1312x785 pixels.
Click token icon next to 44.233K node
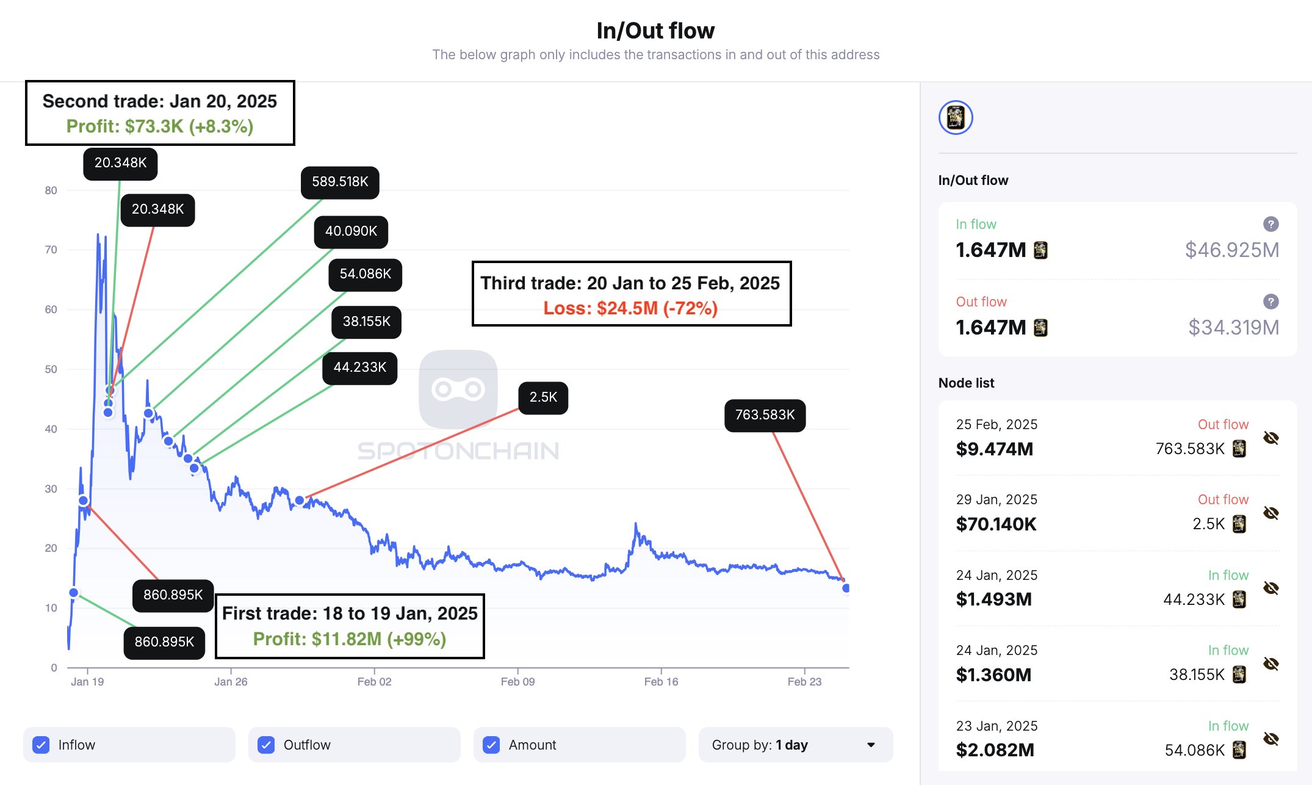point(1239,599)
